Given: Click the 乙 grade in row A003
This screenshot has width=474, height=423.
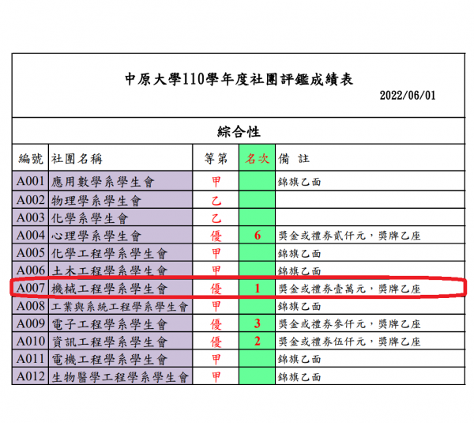Looking at the screenshot, I should 216,218.
